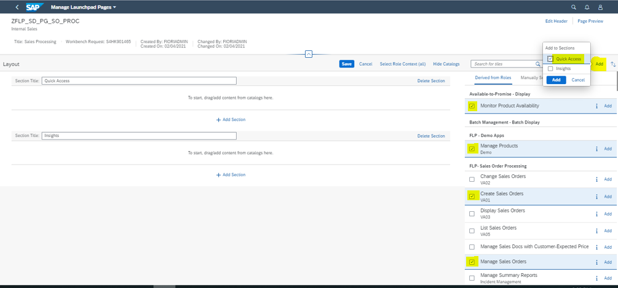The height and width of the screenshot is (288, 618).
Task: Click the plus Add Section below Quick Access
Action: coord(231,120)
